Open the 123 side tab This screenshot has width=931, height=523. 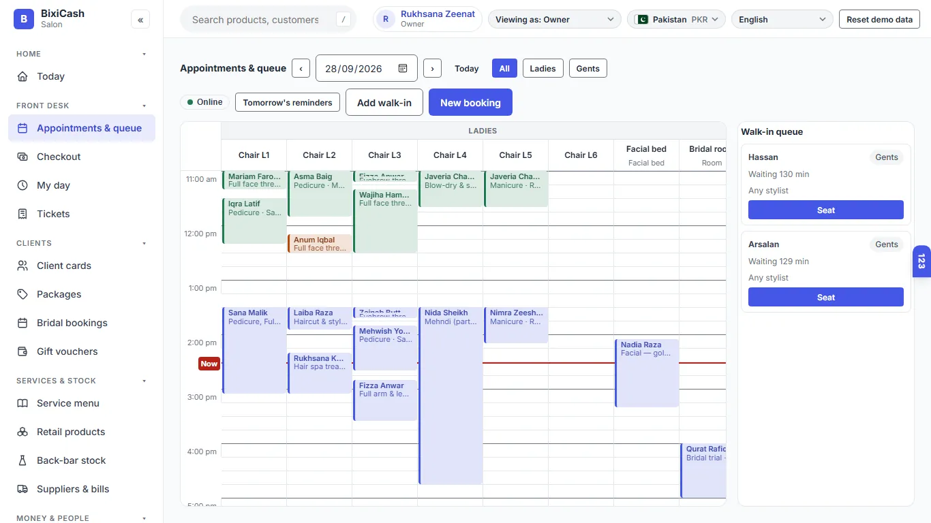pyautogui.click(x=921, y=261)
